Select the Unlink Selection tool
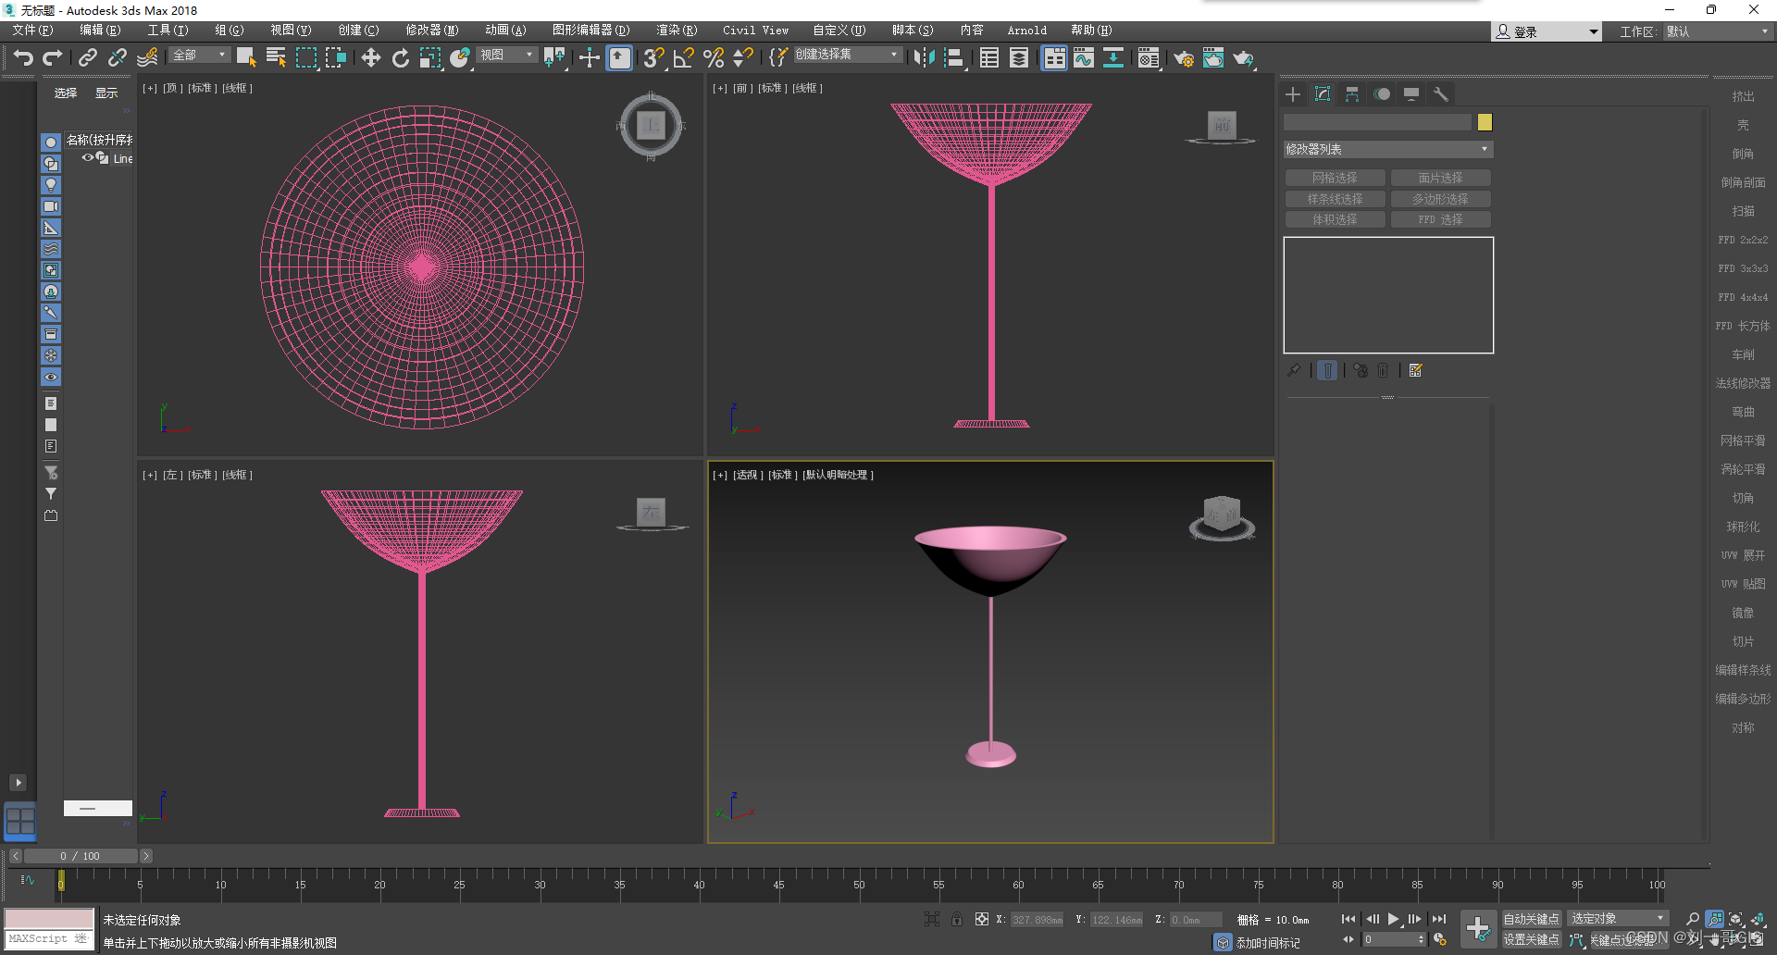 tap(118, 58)
